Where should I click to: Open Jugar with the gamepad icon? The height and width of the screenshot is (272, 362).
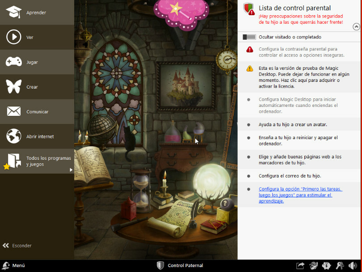click(x=14, y=62)
